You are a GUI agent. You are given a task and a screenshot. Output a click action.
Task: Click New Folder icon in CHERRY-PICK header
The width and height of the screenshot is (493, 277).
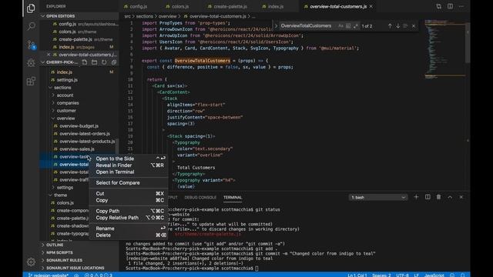[94, 62]
